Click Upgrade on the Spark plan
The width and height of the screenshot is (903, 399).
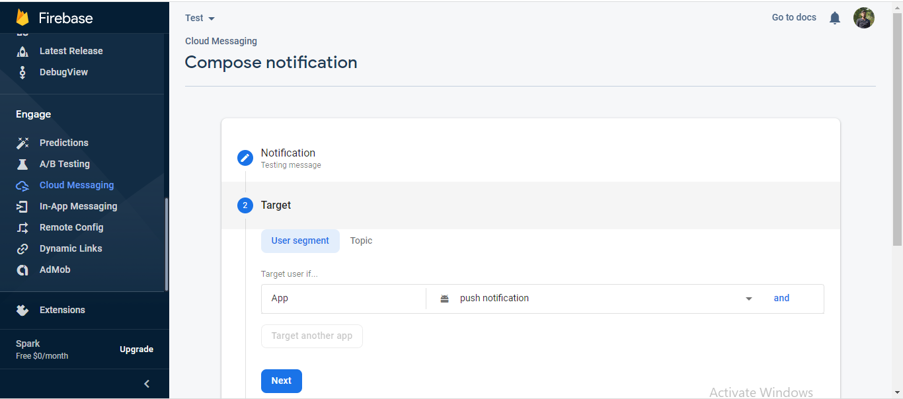tap(136, 349)
